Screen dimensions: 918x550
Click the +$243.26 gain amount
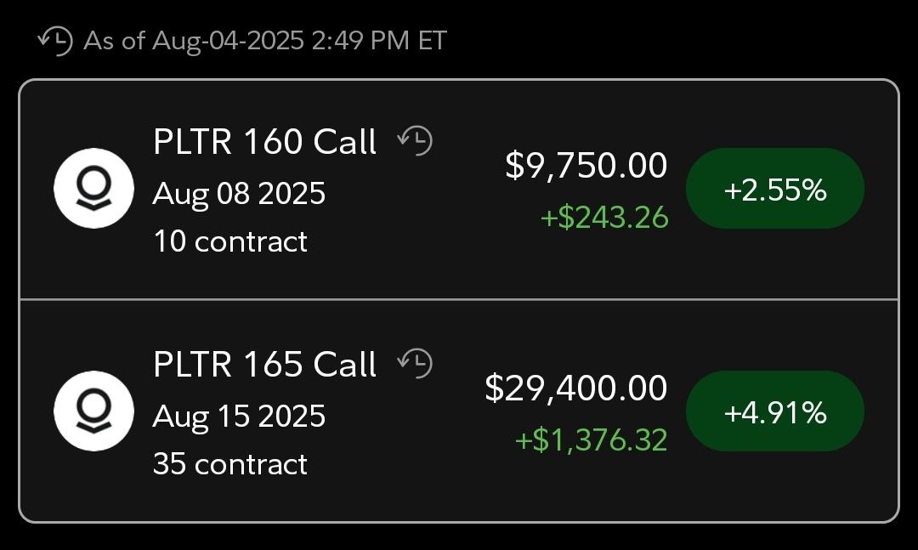tap(604, 218)
